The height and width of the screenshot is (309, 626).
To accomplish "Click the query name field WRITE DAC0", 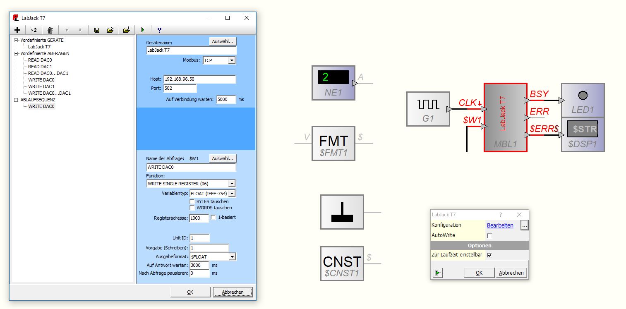I will click(191, 168).
